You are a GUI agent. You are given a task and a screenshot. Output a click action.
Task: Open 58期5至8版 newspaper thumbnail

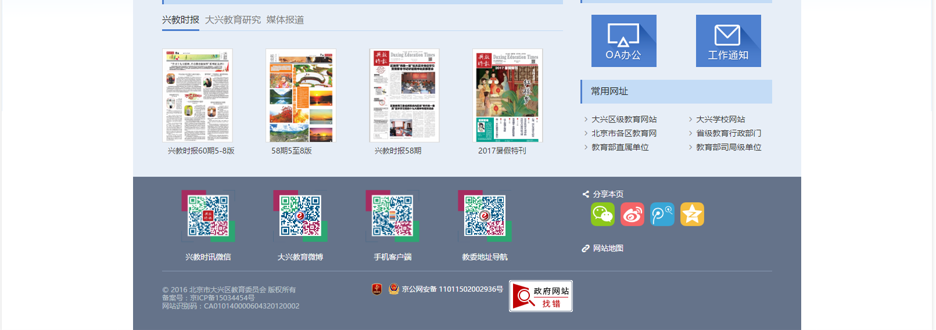[301, 95]
